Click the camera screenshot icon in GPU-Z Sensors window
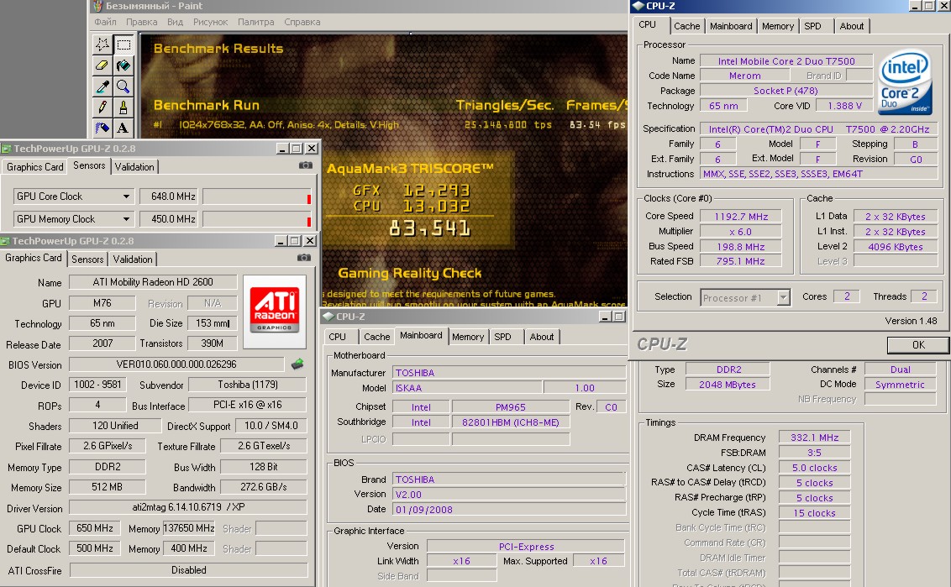This screenshot has height=587, width=951. [x=306, y=165]
